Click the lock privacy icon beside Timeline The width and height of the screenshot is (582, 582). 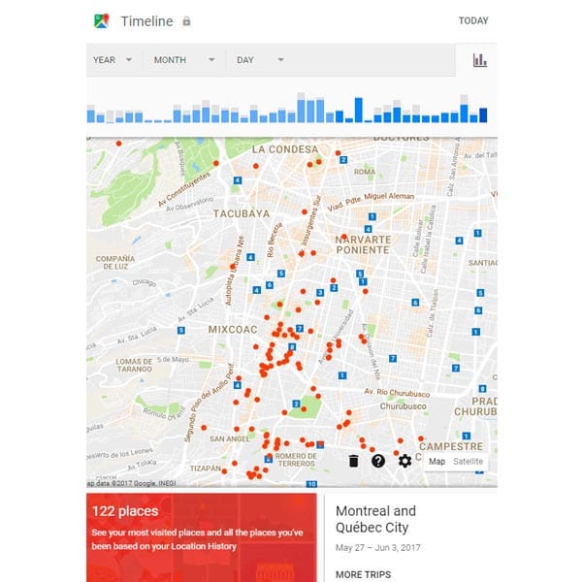tap(186, 21)
